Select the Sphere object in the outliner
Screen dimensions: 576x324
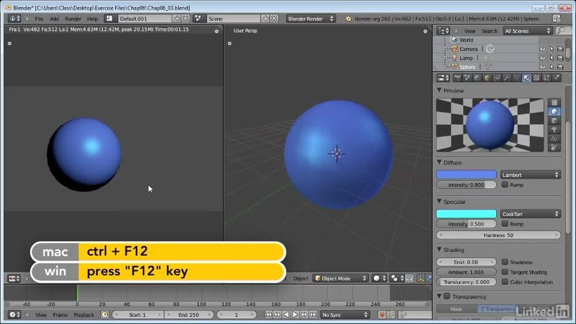click(467, 67)
